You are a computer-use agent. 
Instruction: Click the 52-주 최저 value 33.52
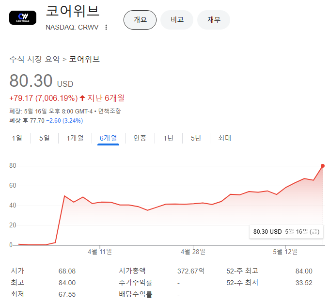click(x=304, y=283)
